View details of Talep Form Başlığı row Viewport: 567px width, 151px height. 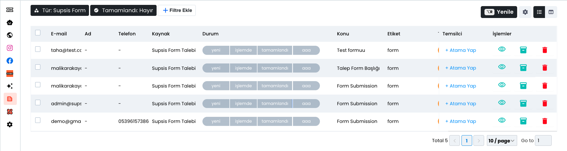[502, 67]
